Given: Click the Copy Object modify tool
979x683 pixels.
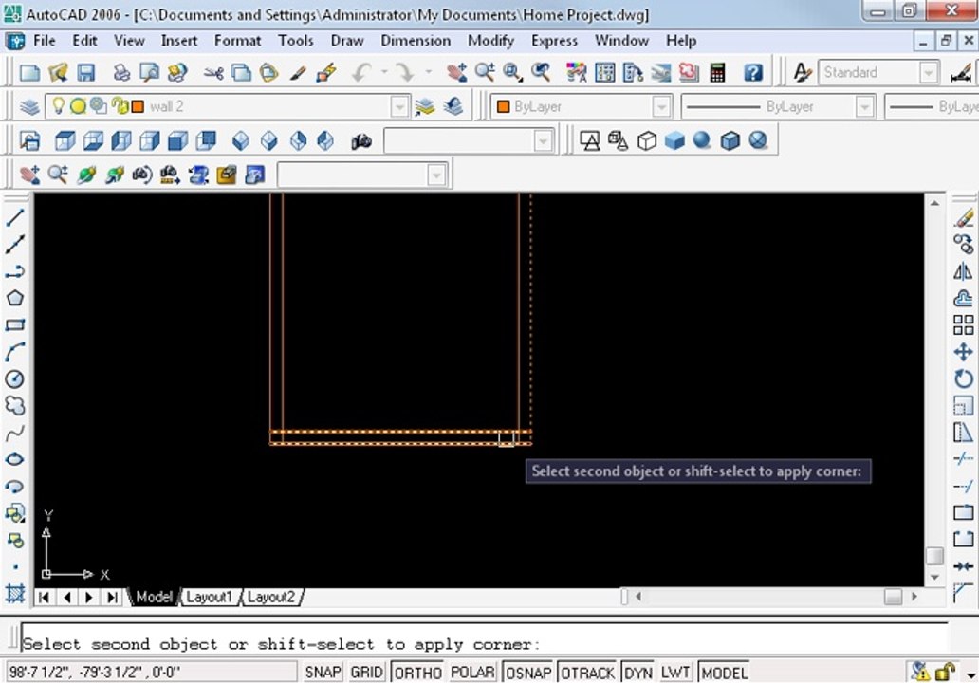Looking at the screenshot, I should [964, 244].
